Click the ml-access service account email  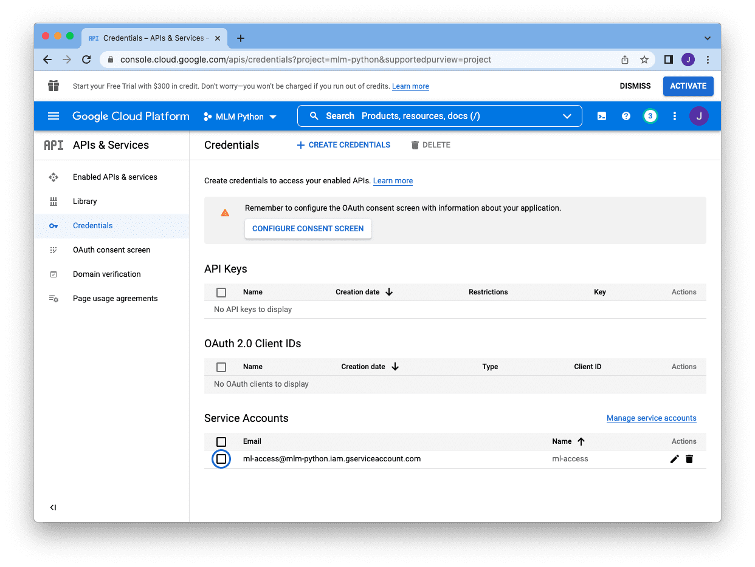click(x=332, y=459)
